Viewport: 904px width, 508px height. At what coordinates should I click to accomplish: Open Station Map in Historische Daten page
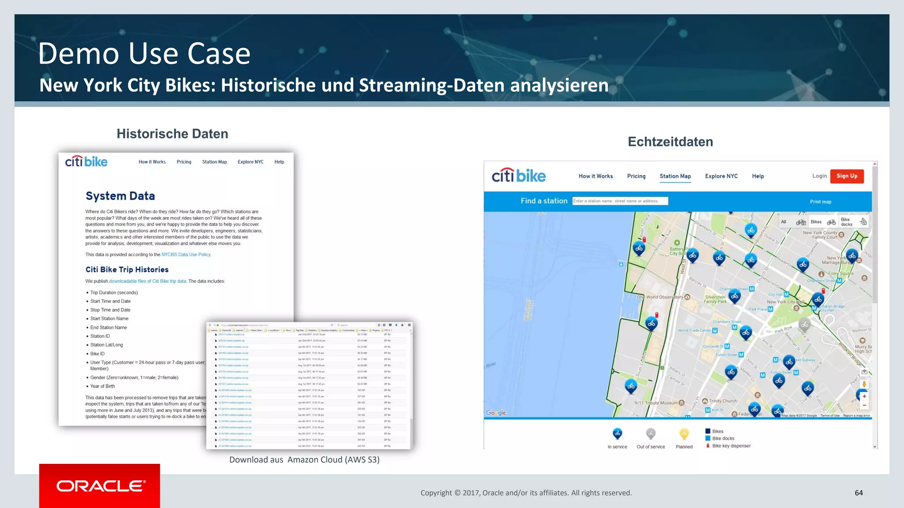(x=215, y=162)
